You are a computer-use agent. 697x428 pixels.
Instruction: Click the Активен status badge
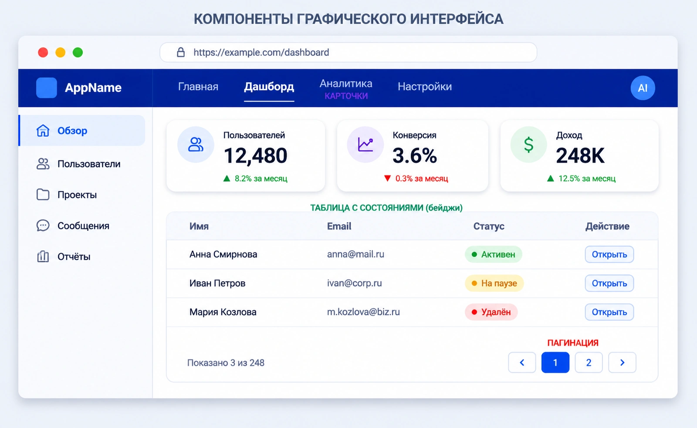tap(494, 254)
